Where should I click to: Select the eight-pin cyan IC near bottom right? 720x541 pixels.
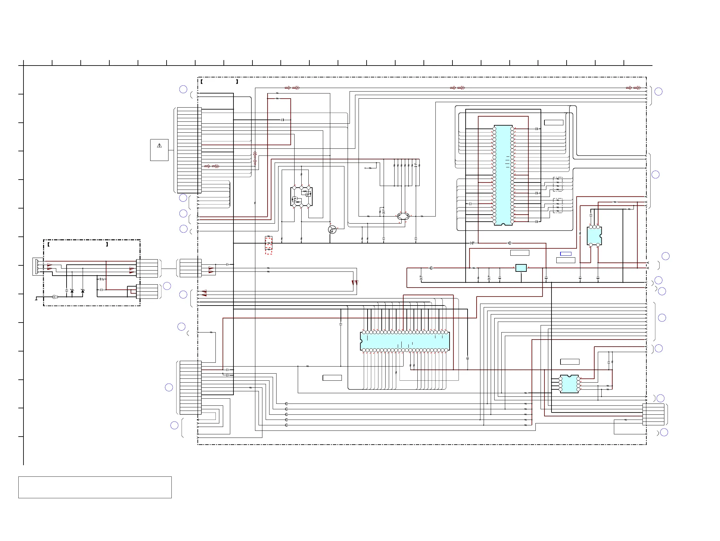coord(569,384)
